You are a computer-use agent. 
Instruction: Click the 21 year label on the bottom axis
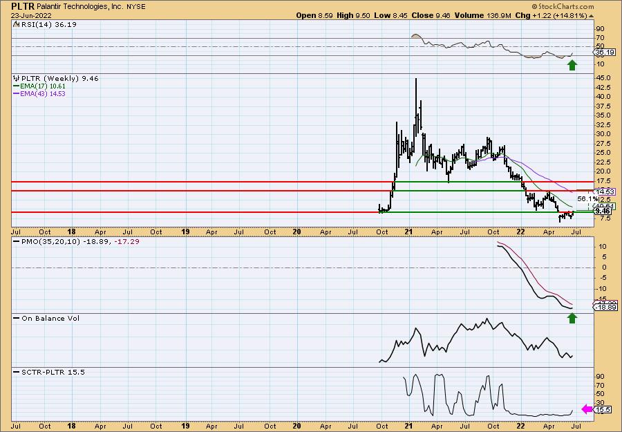click(408, 426)
